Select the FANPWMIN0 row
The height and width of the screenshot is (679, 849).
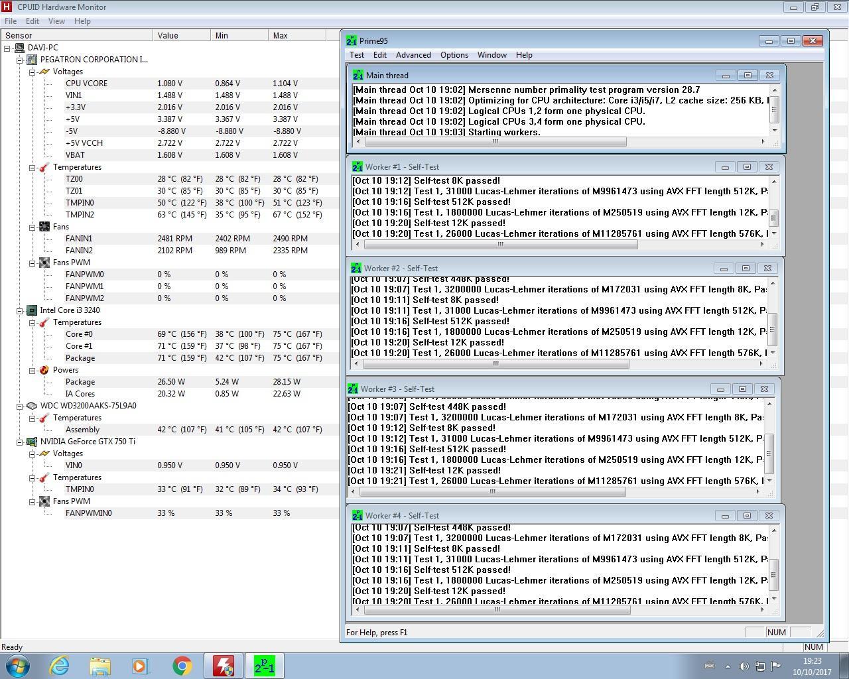(170, 513)
